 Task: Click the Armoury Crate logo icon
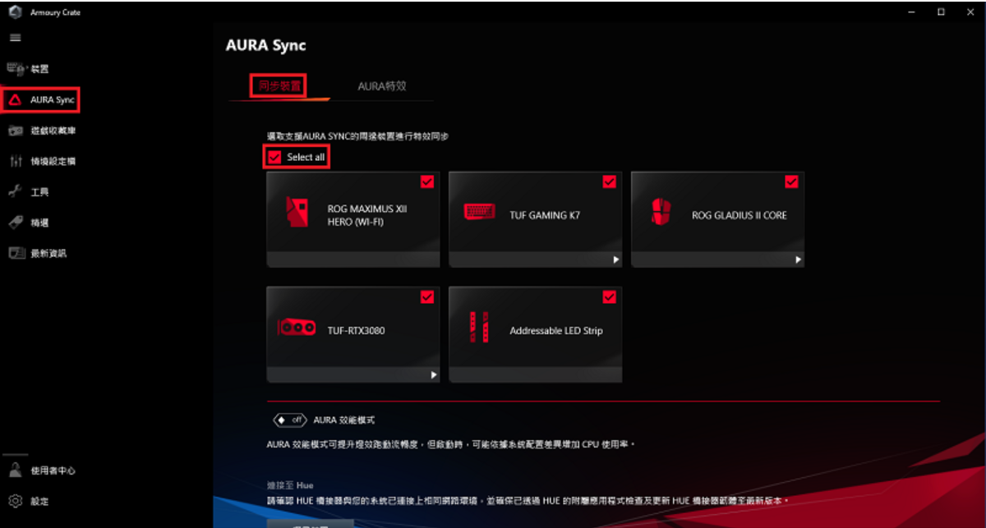[x=14, y=11]
